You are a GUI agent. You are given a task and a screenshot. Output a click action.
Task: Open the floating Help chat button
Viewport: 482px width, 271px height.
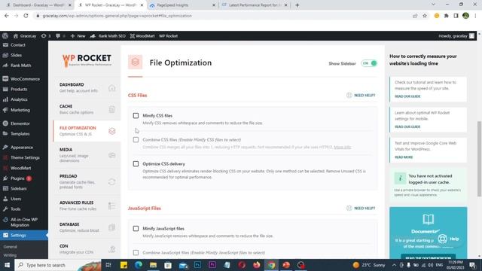[449, 239]
